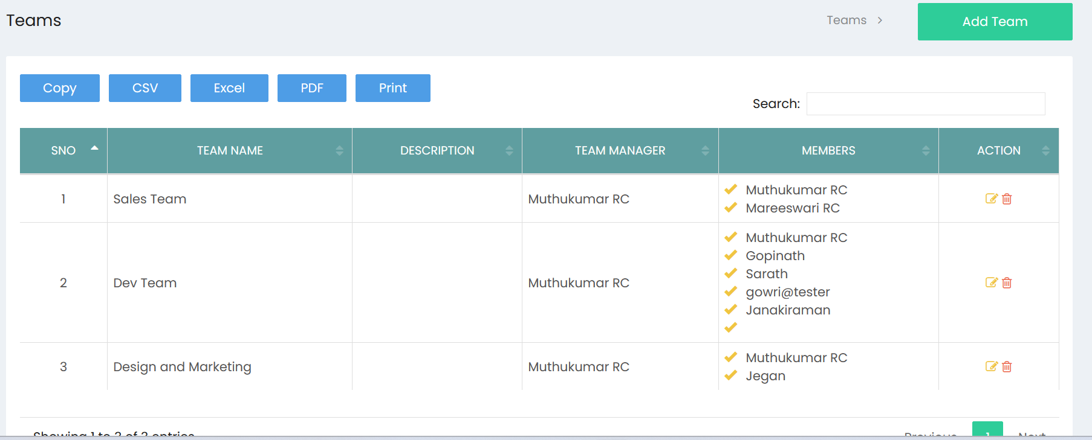The width and height of the screenshot is (1092, 440).
Task: Sort by Team Manager column header
Action: click(620, 150)
